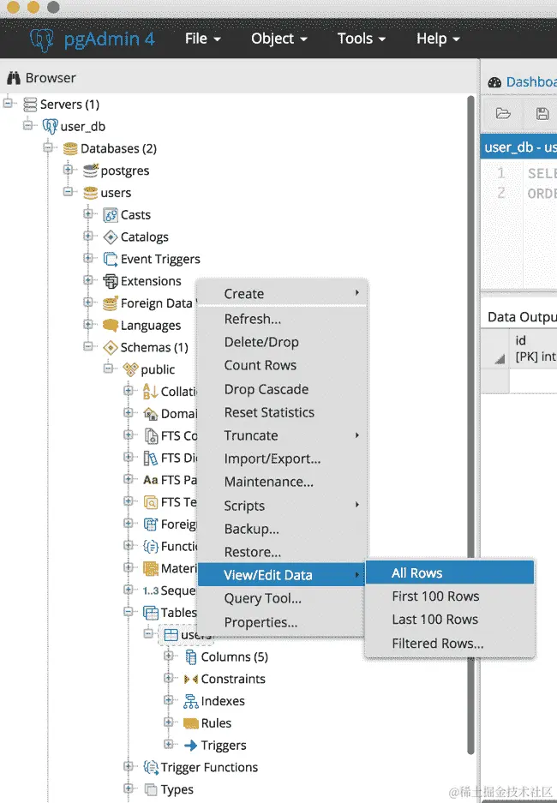Viewport: 557px width, 803px height.
Task: Open the Object menu
Action: pyautogui.click(x=279, y=39)
